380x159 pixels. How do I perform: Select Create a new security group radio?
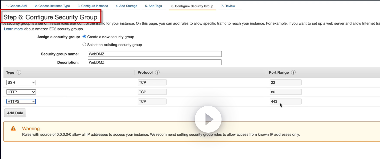coord(84,37)
